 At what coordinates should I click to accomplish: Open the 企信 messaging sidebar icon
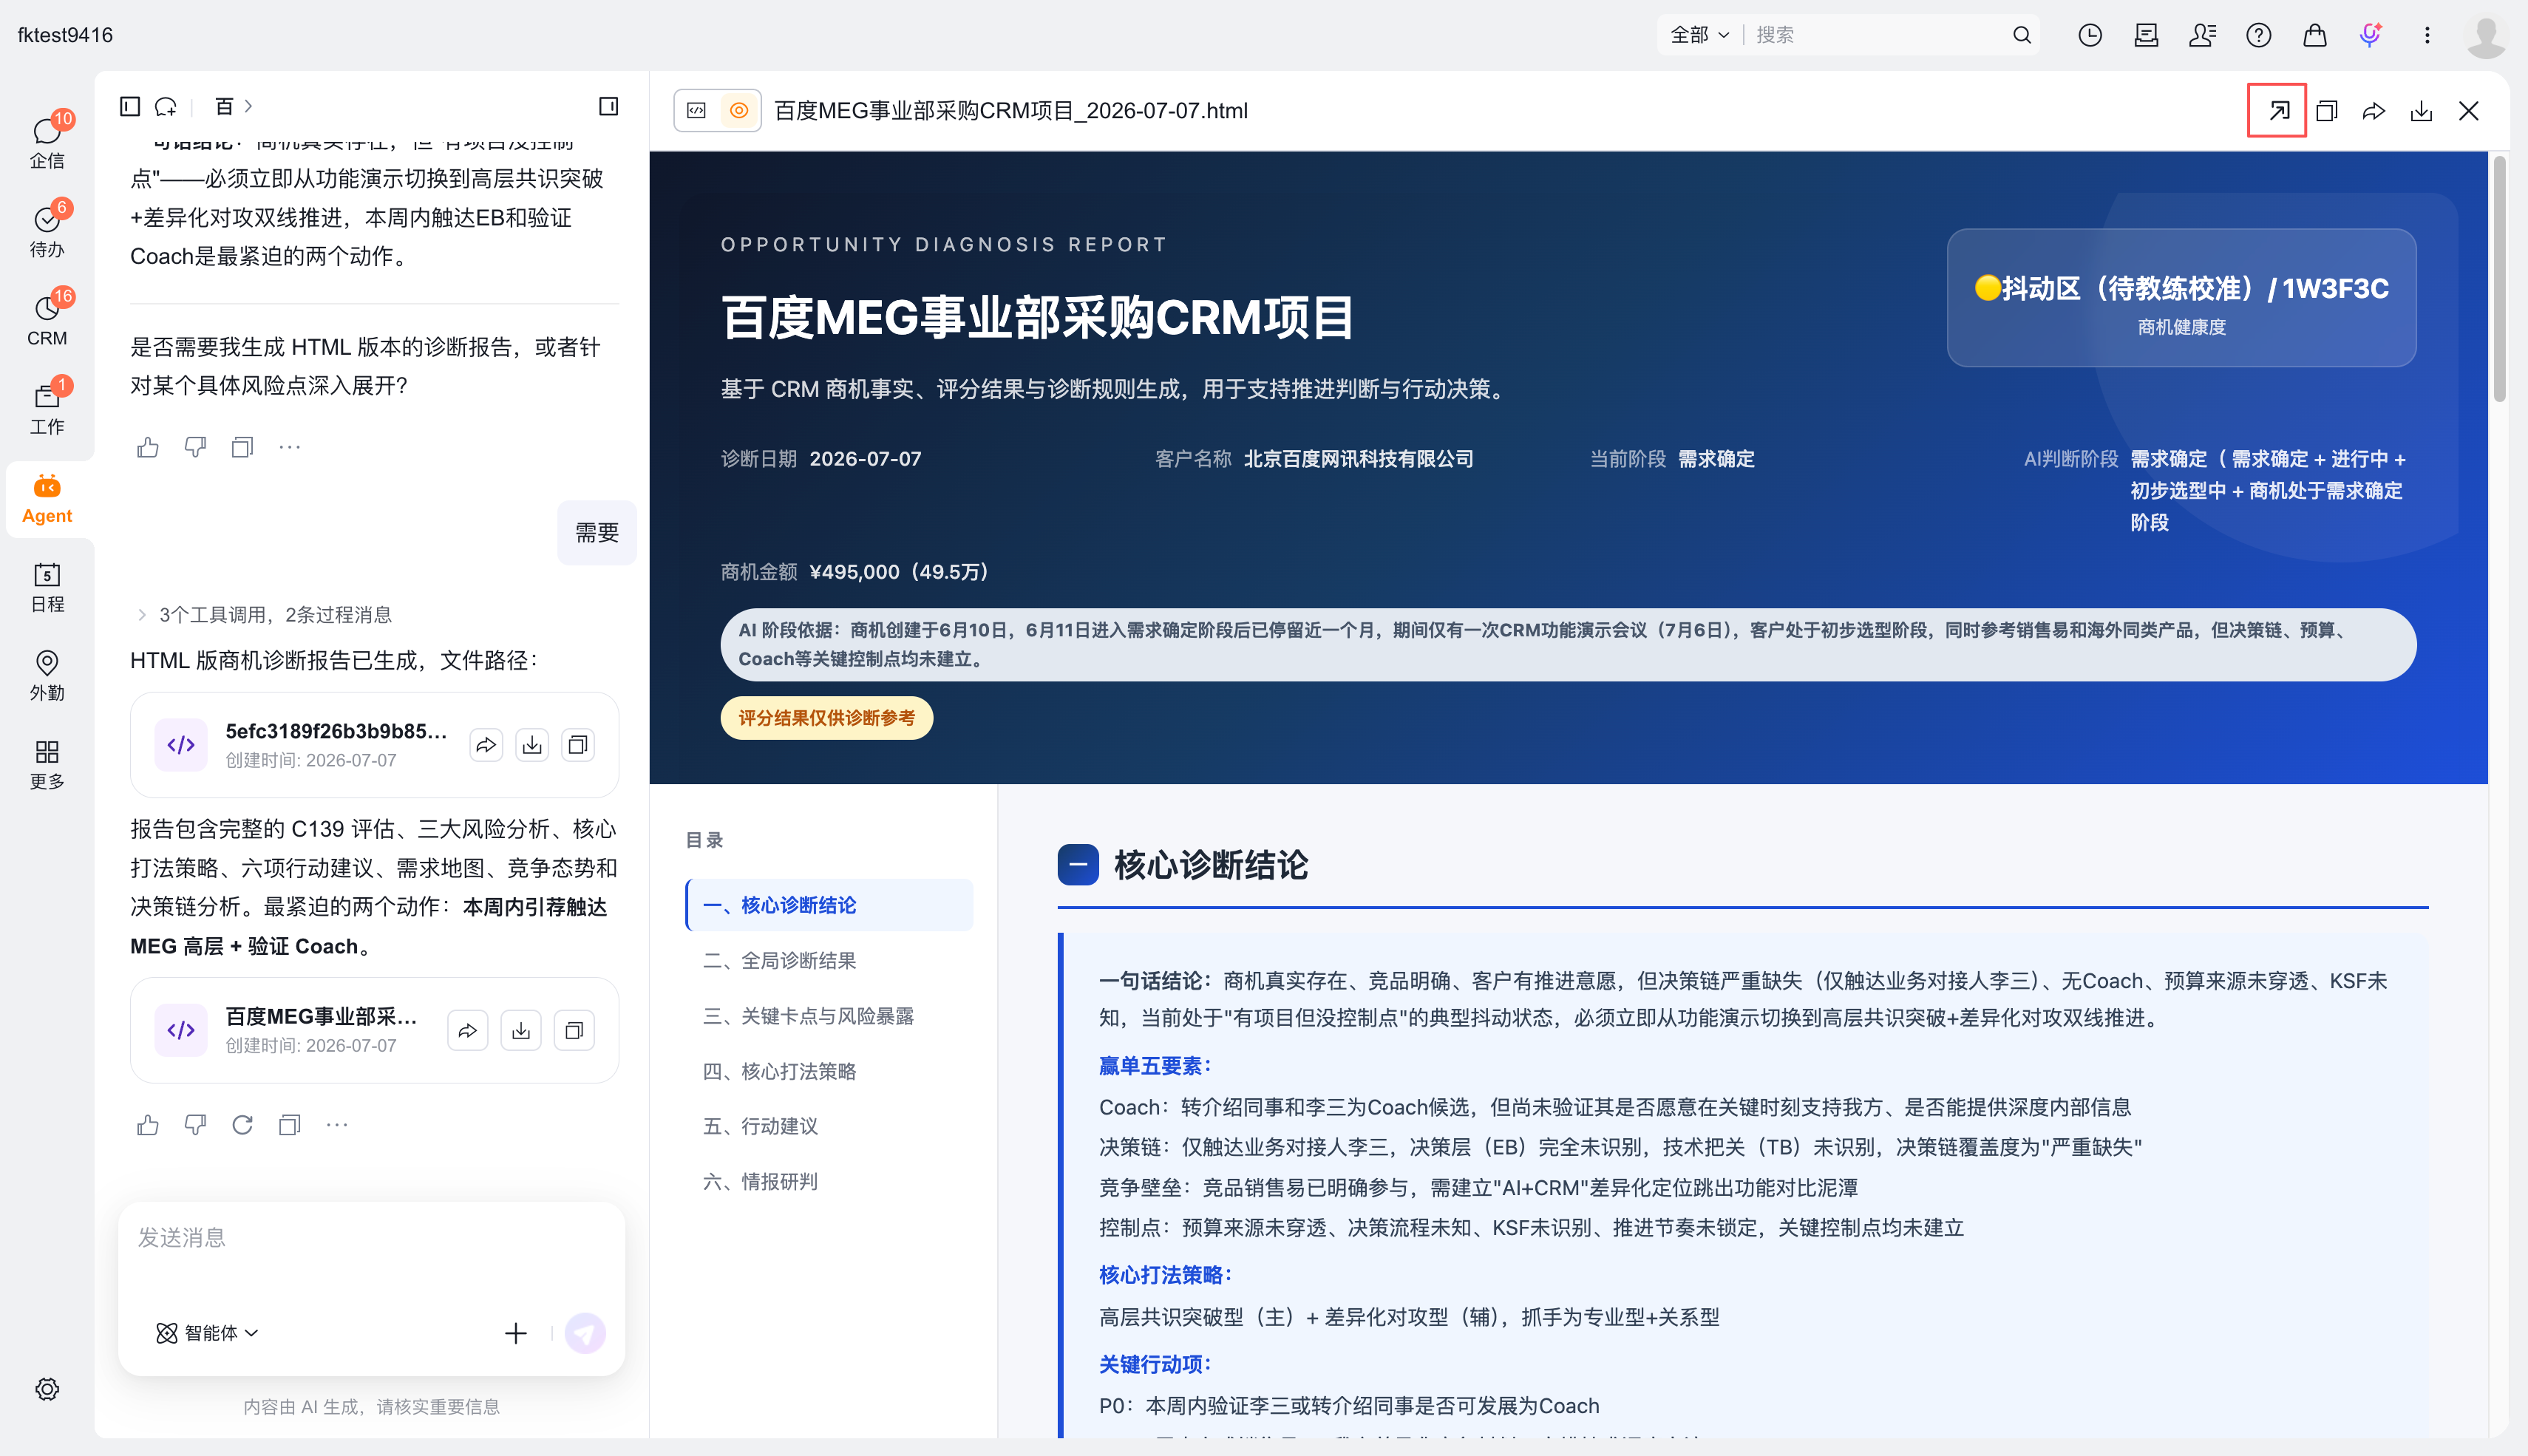[x=47, y=141]
